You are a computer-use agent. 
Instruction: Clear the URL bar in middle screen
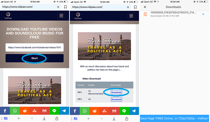click(x=128, y=7)
